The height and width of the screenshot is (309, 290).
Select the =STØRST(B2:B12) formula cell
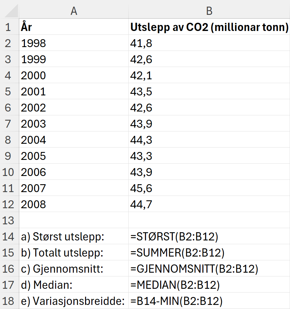coord(209,237)
